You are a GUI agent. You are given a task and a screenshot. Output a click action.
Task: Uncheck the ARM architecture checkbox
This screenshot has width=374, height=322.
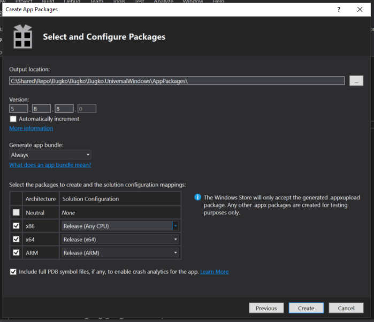[16, 252]
